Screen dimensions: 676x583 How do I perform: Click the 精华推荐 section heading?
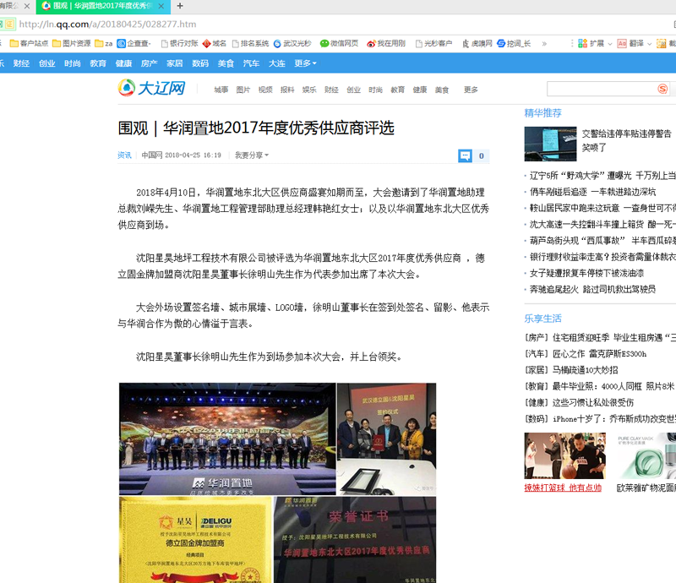[542, 113]
